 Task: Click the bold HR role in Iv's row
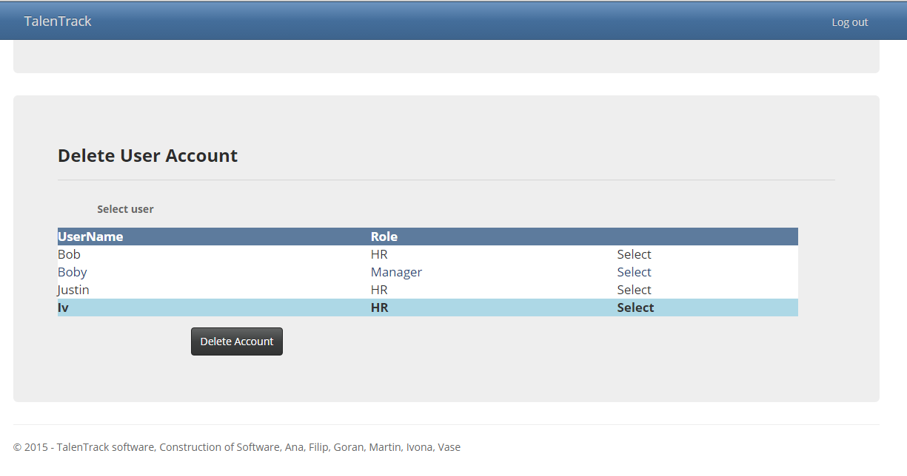coord(379,307)
